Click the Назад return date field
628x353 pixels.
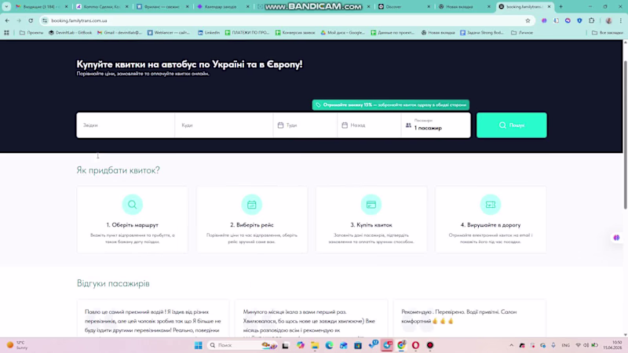pyautogui.click(x=369, y=126)
